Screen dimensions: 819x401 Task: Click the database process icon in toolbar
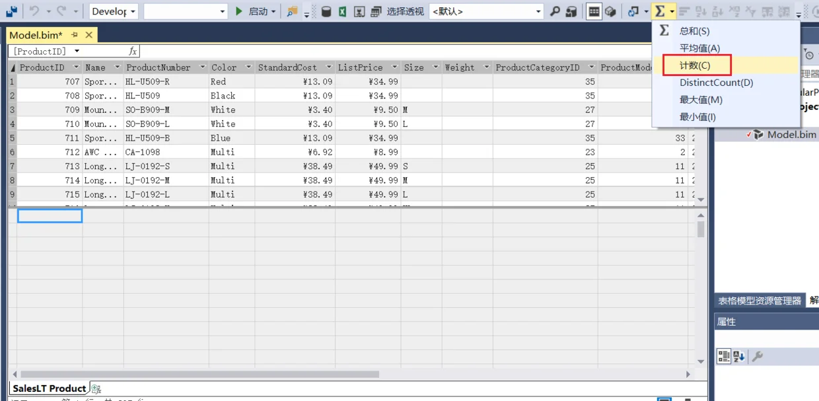click(x=326, y=11)
